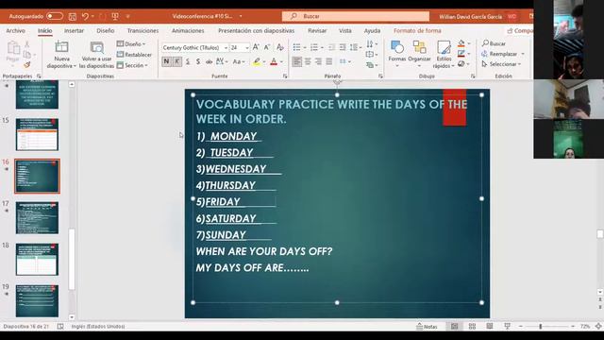
Task: Open the character spacing AV dropdown
Action: point(222,61)
